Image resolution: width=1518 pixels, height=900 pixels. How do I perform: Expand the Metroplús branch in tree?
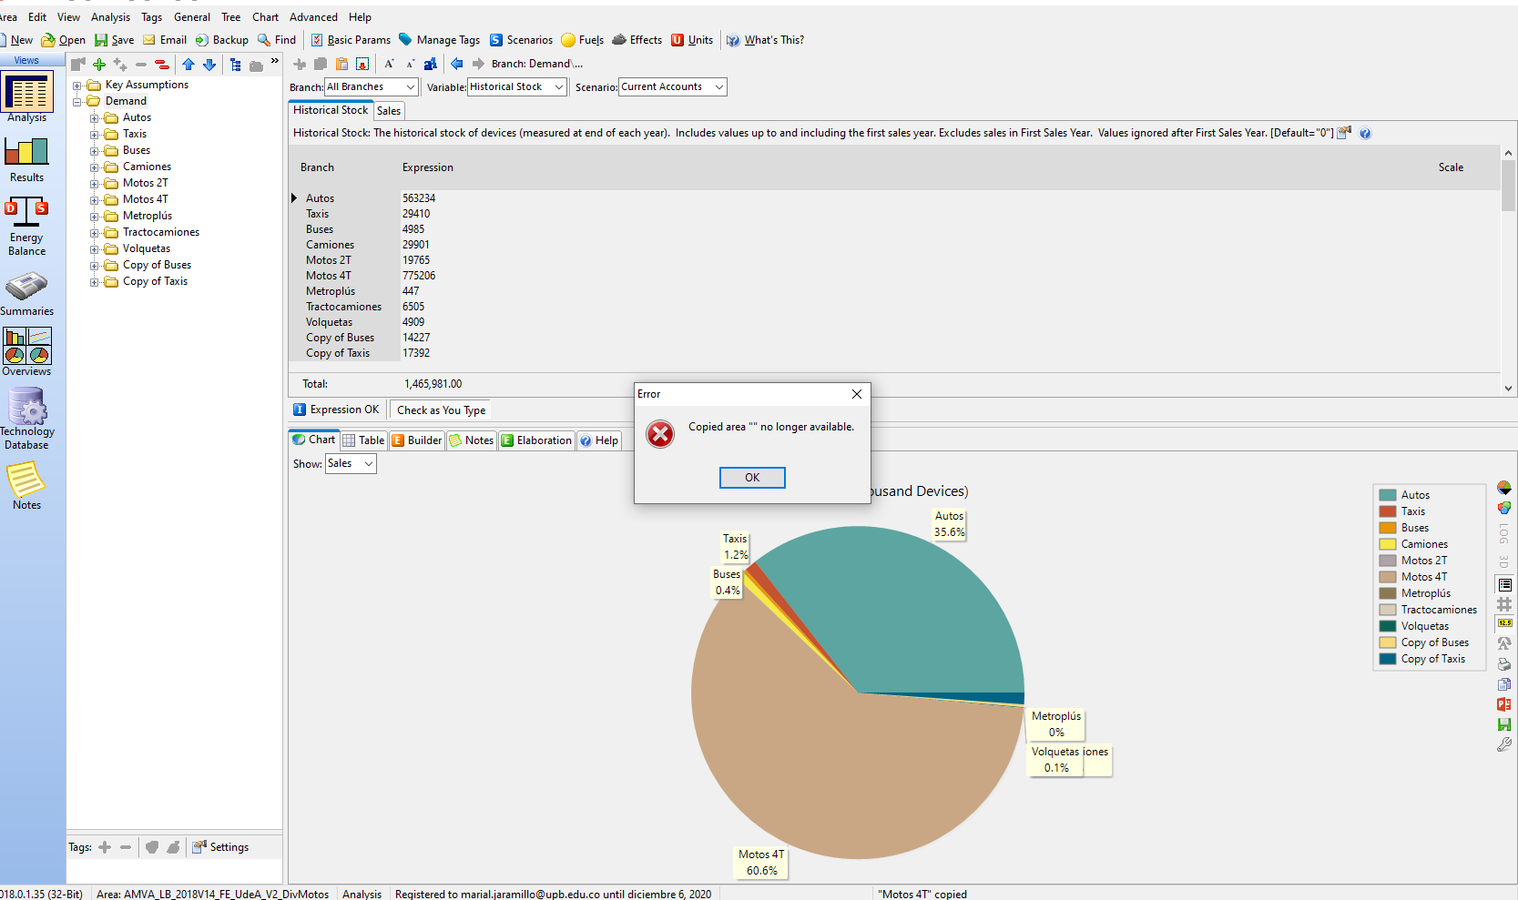(x=94, y=217)
